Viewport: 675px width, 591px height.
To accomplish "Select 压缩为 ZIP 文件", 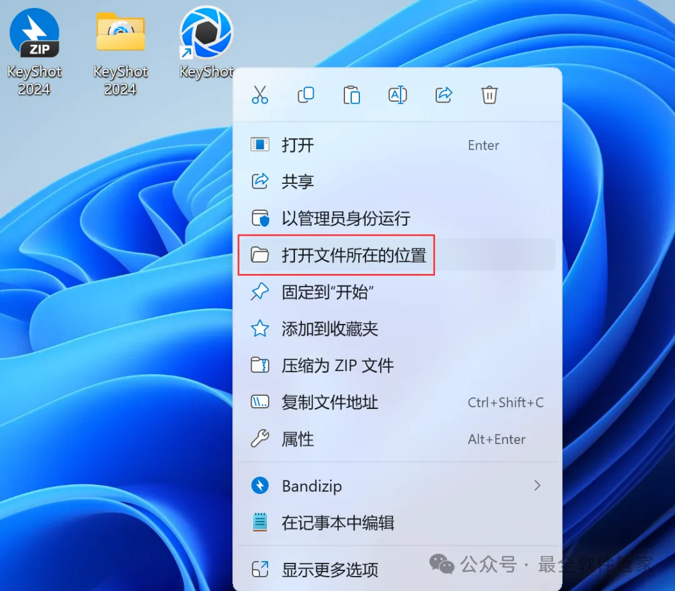I will [x=397, y=366].
